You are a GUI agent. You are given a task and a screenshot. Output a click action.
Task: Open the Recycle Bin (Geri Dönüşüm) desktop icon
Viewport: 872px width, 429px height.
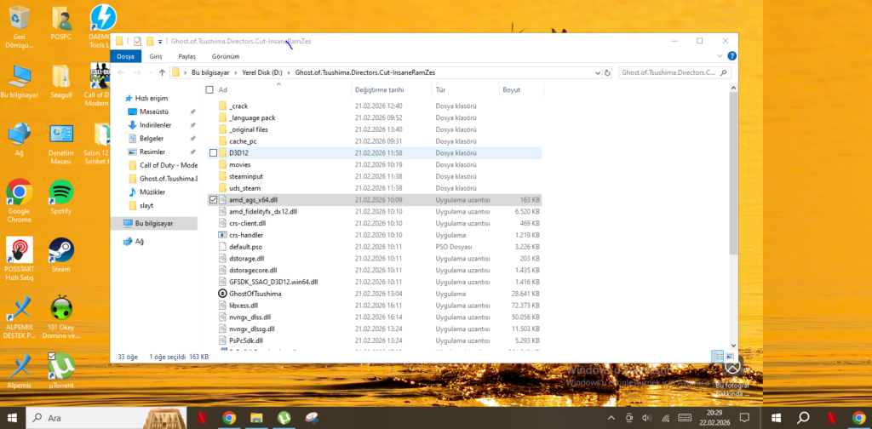pos(19,26)
